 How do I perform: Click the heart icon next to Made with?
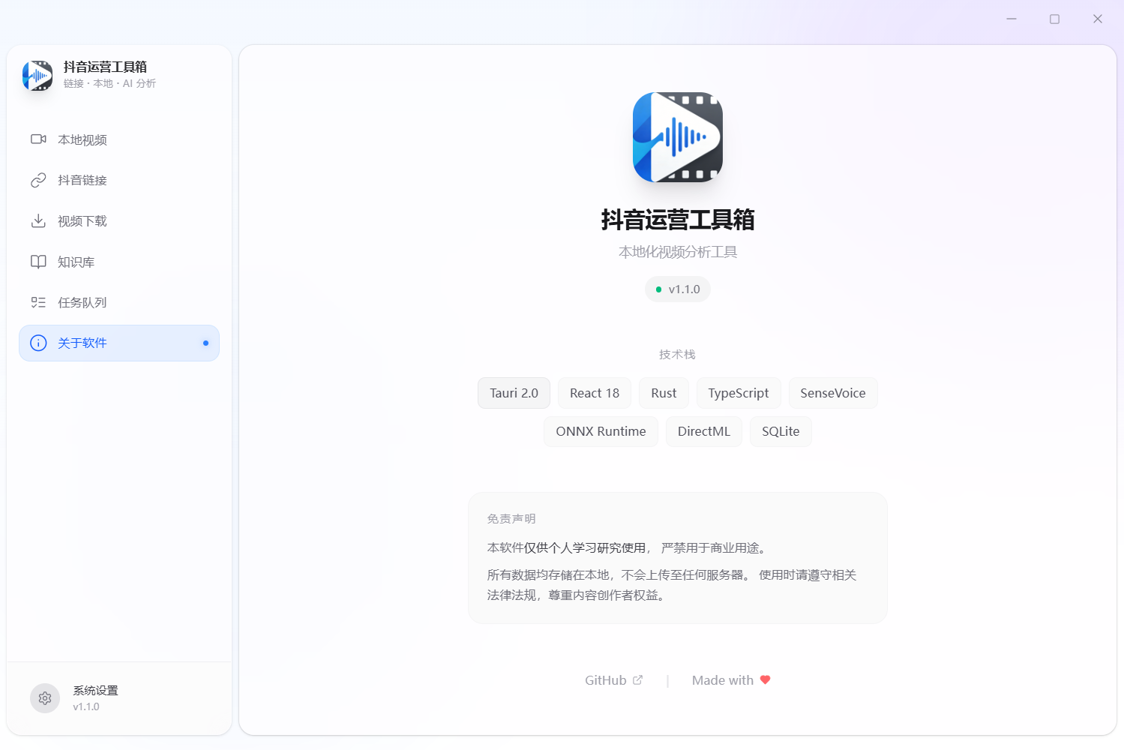click(x=765, y=679)
